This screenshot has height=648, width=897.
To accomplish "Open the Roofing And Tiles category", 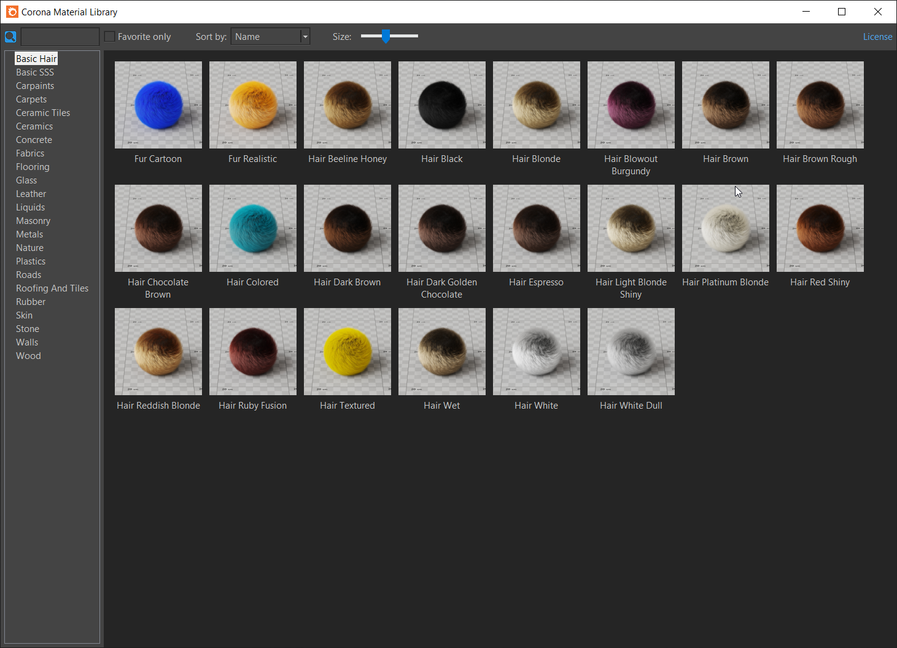I will (52, 288).
